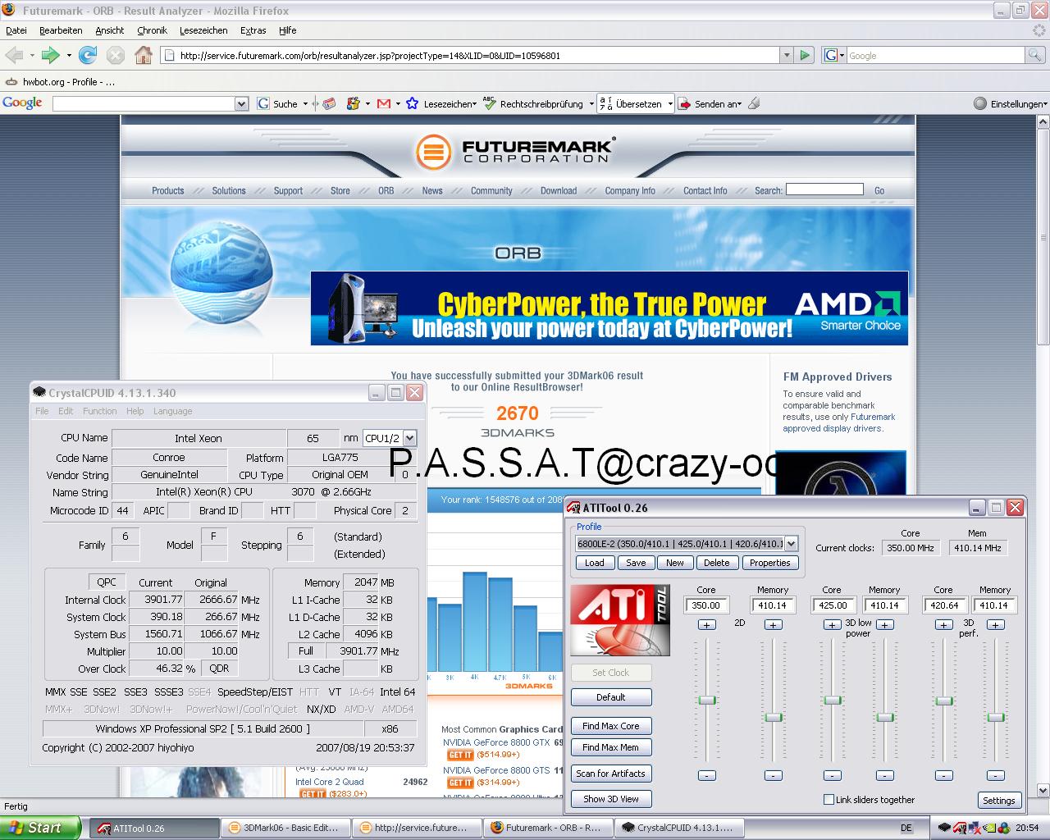Click Find Max Core button
The width and height of the screenshot is (1050, 840).
pos(611,726)
